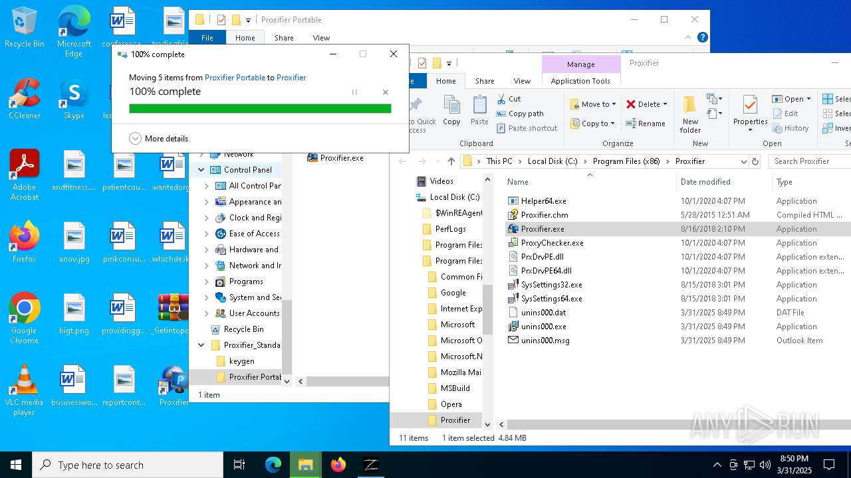Click Type here to search box
This screenshot has height=478, width=851.
click(x=128, y=465)
